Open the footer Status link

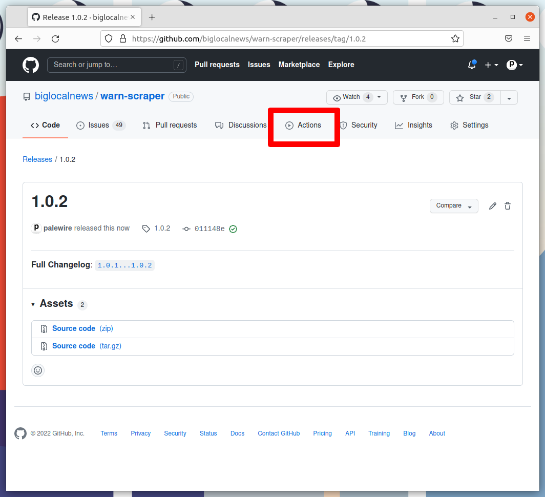pyautogui.click(x=208, y=433)
